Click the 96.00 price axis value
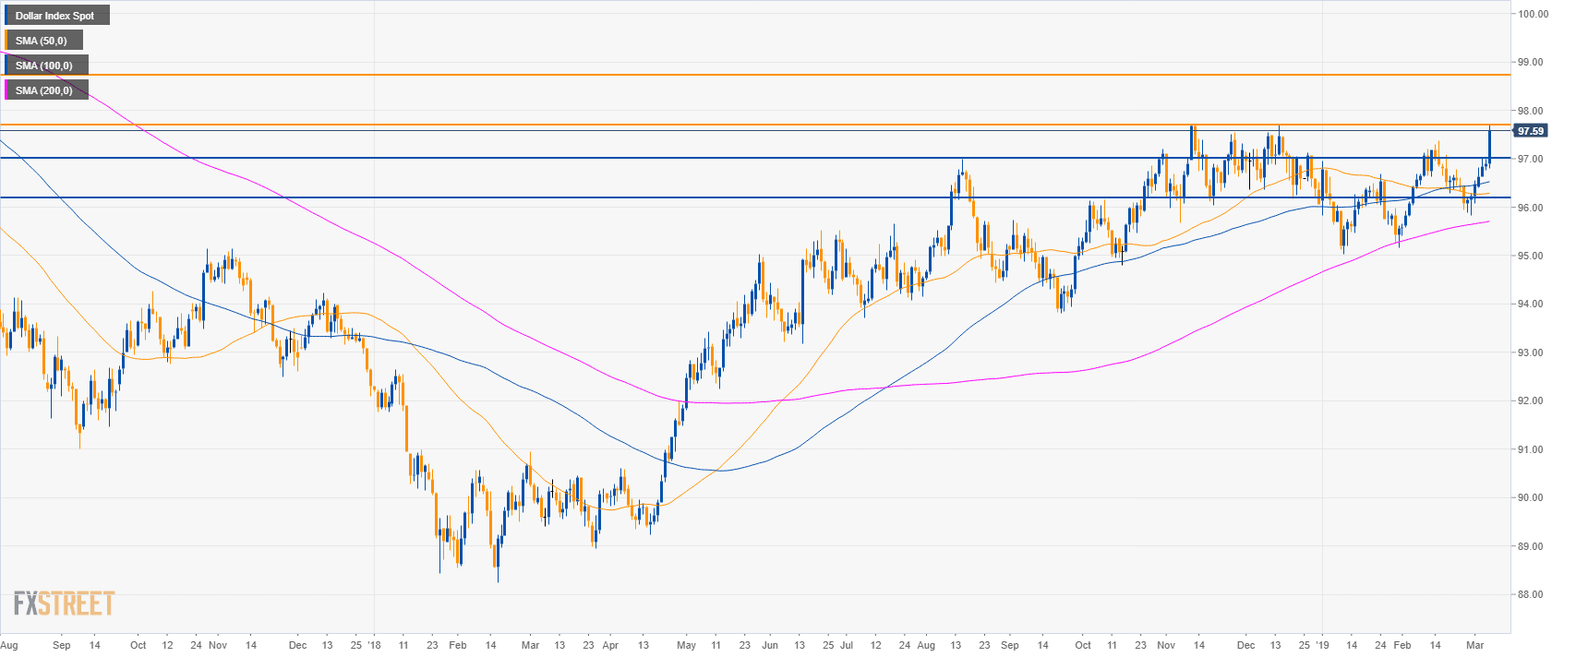 (x=1533, y=208)
